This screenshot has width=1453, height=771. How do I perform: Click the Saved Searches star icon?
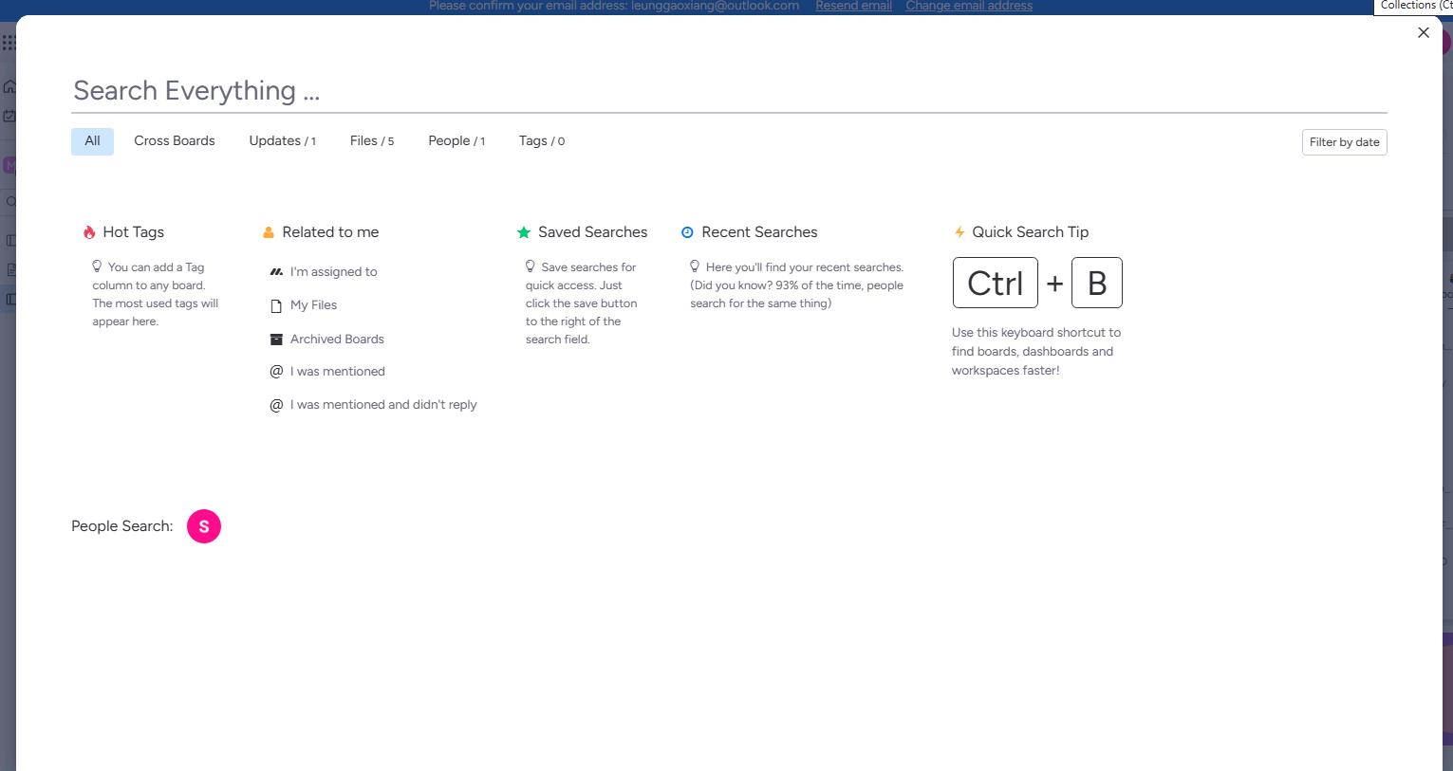[x=524, y=232]
